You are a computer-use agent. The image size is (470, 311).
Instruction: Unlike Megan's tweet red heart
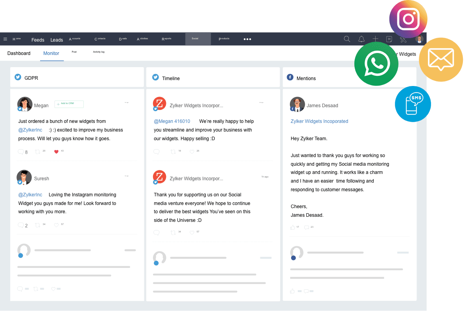(x=56, y=152)
